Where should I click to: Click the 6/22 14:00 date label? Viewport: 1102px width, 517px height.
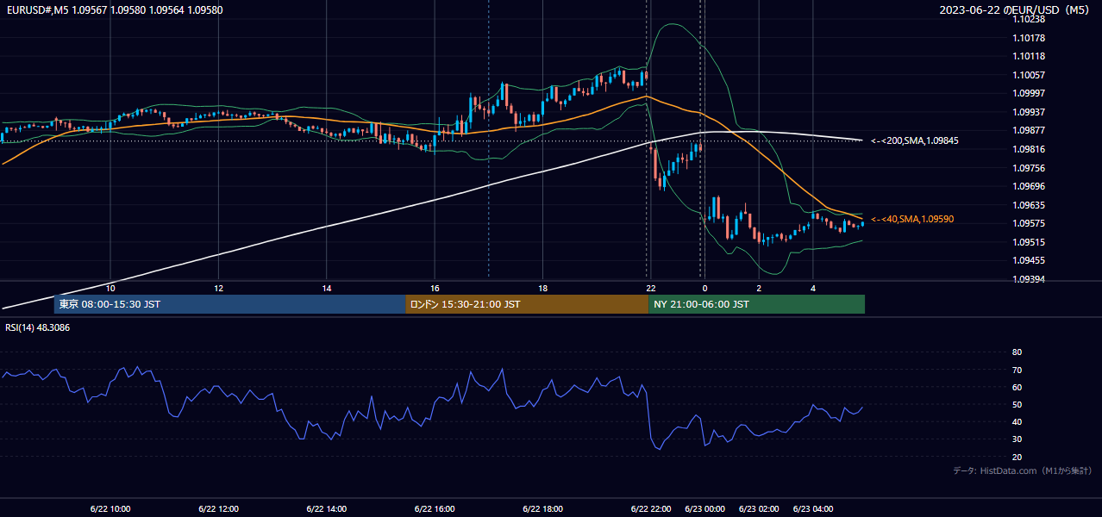pyautogui.click(x=327, y=508)
